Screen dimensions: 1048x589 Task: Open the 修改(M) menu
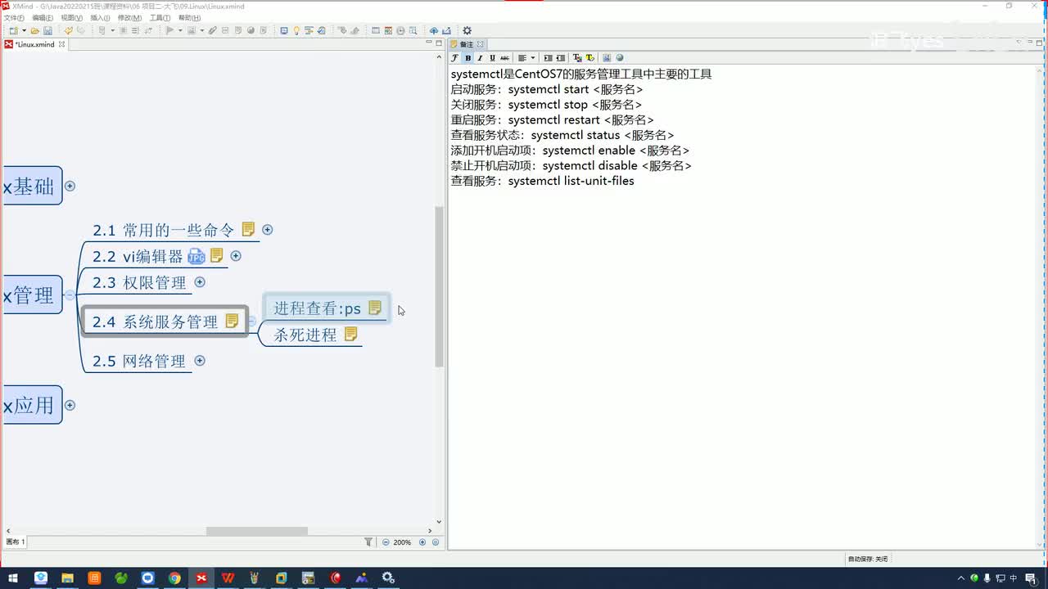click(129, 18)
